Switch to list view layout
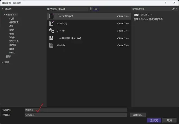The width and height of the screenshot is (179, 124). pyautogui.click(x=96, y=9)
